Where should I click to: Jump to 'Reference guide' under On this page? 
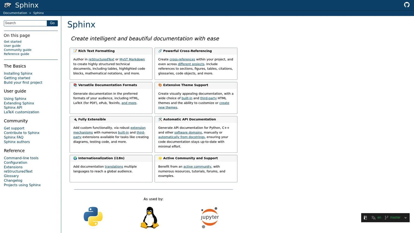[x=16, y=54]
